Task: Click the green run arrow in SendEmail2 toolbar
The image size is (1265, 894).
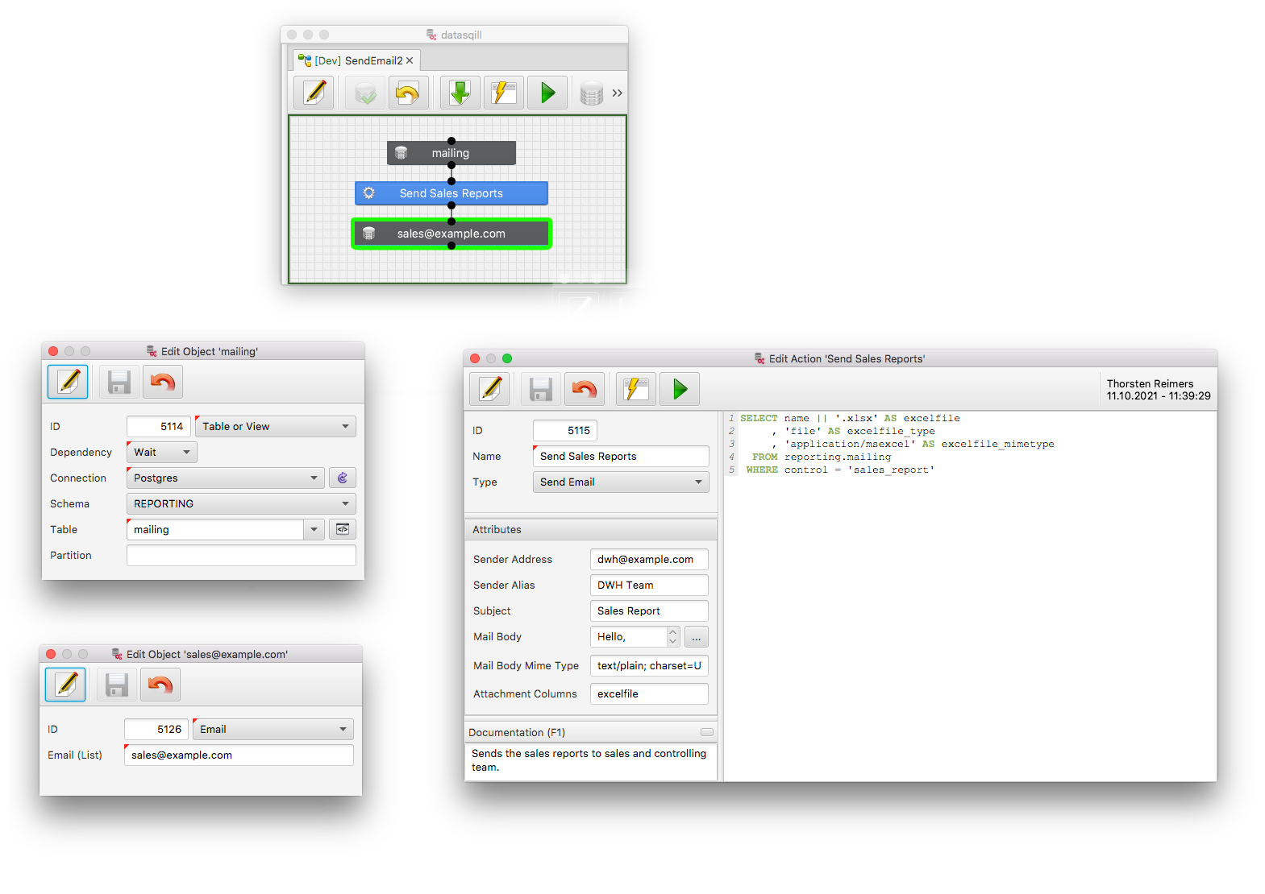Action: [x=547, y=93]
